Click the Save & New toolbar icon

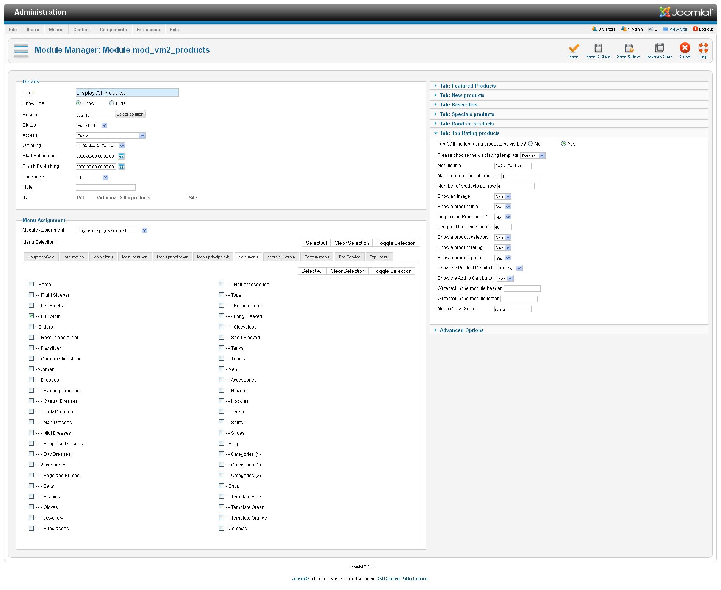point(628,48)
